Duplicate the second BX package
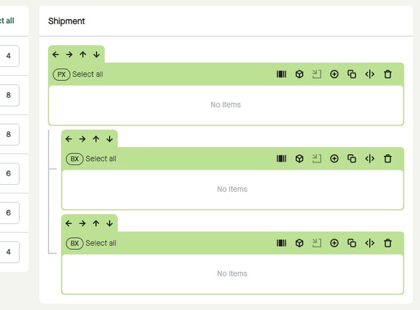This screenshot has width=420, height=310. pos(352,243)
